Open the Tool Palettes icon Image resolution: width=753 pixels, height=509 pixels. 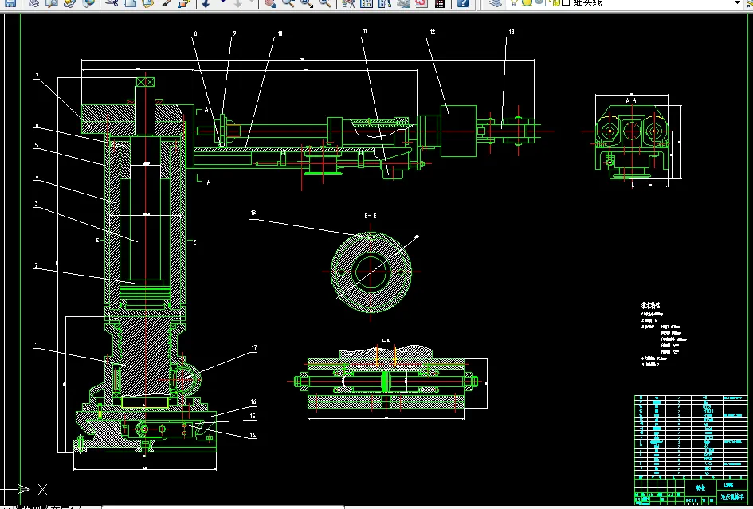click(385, 3)
